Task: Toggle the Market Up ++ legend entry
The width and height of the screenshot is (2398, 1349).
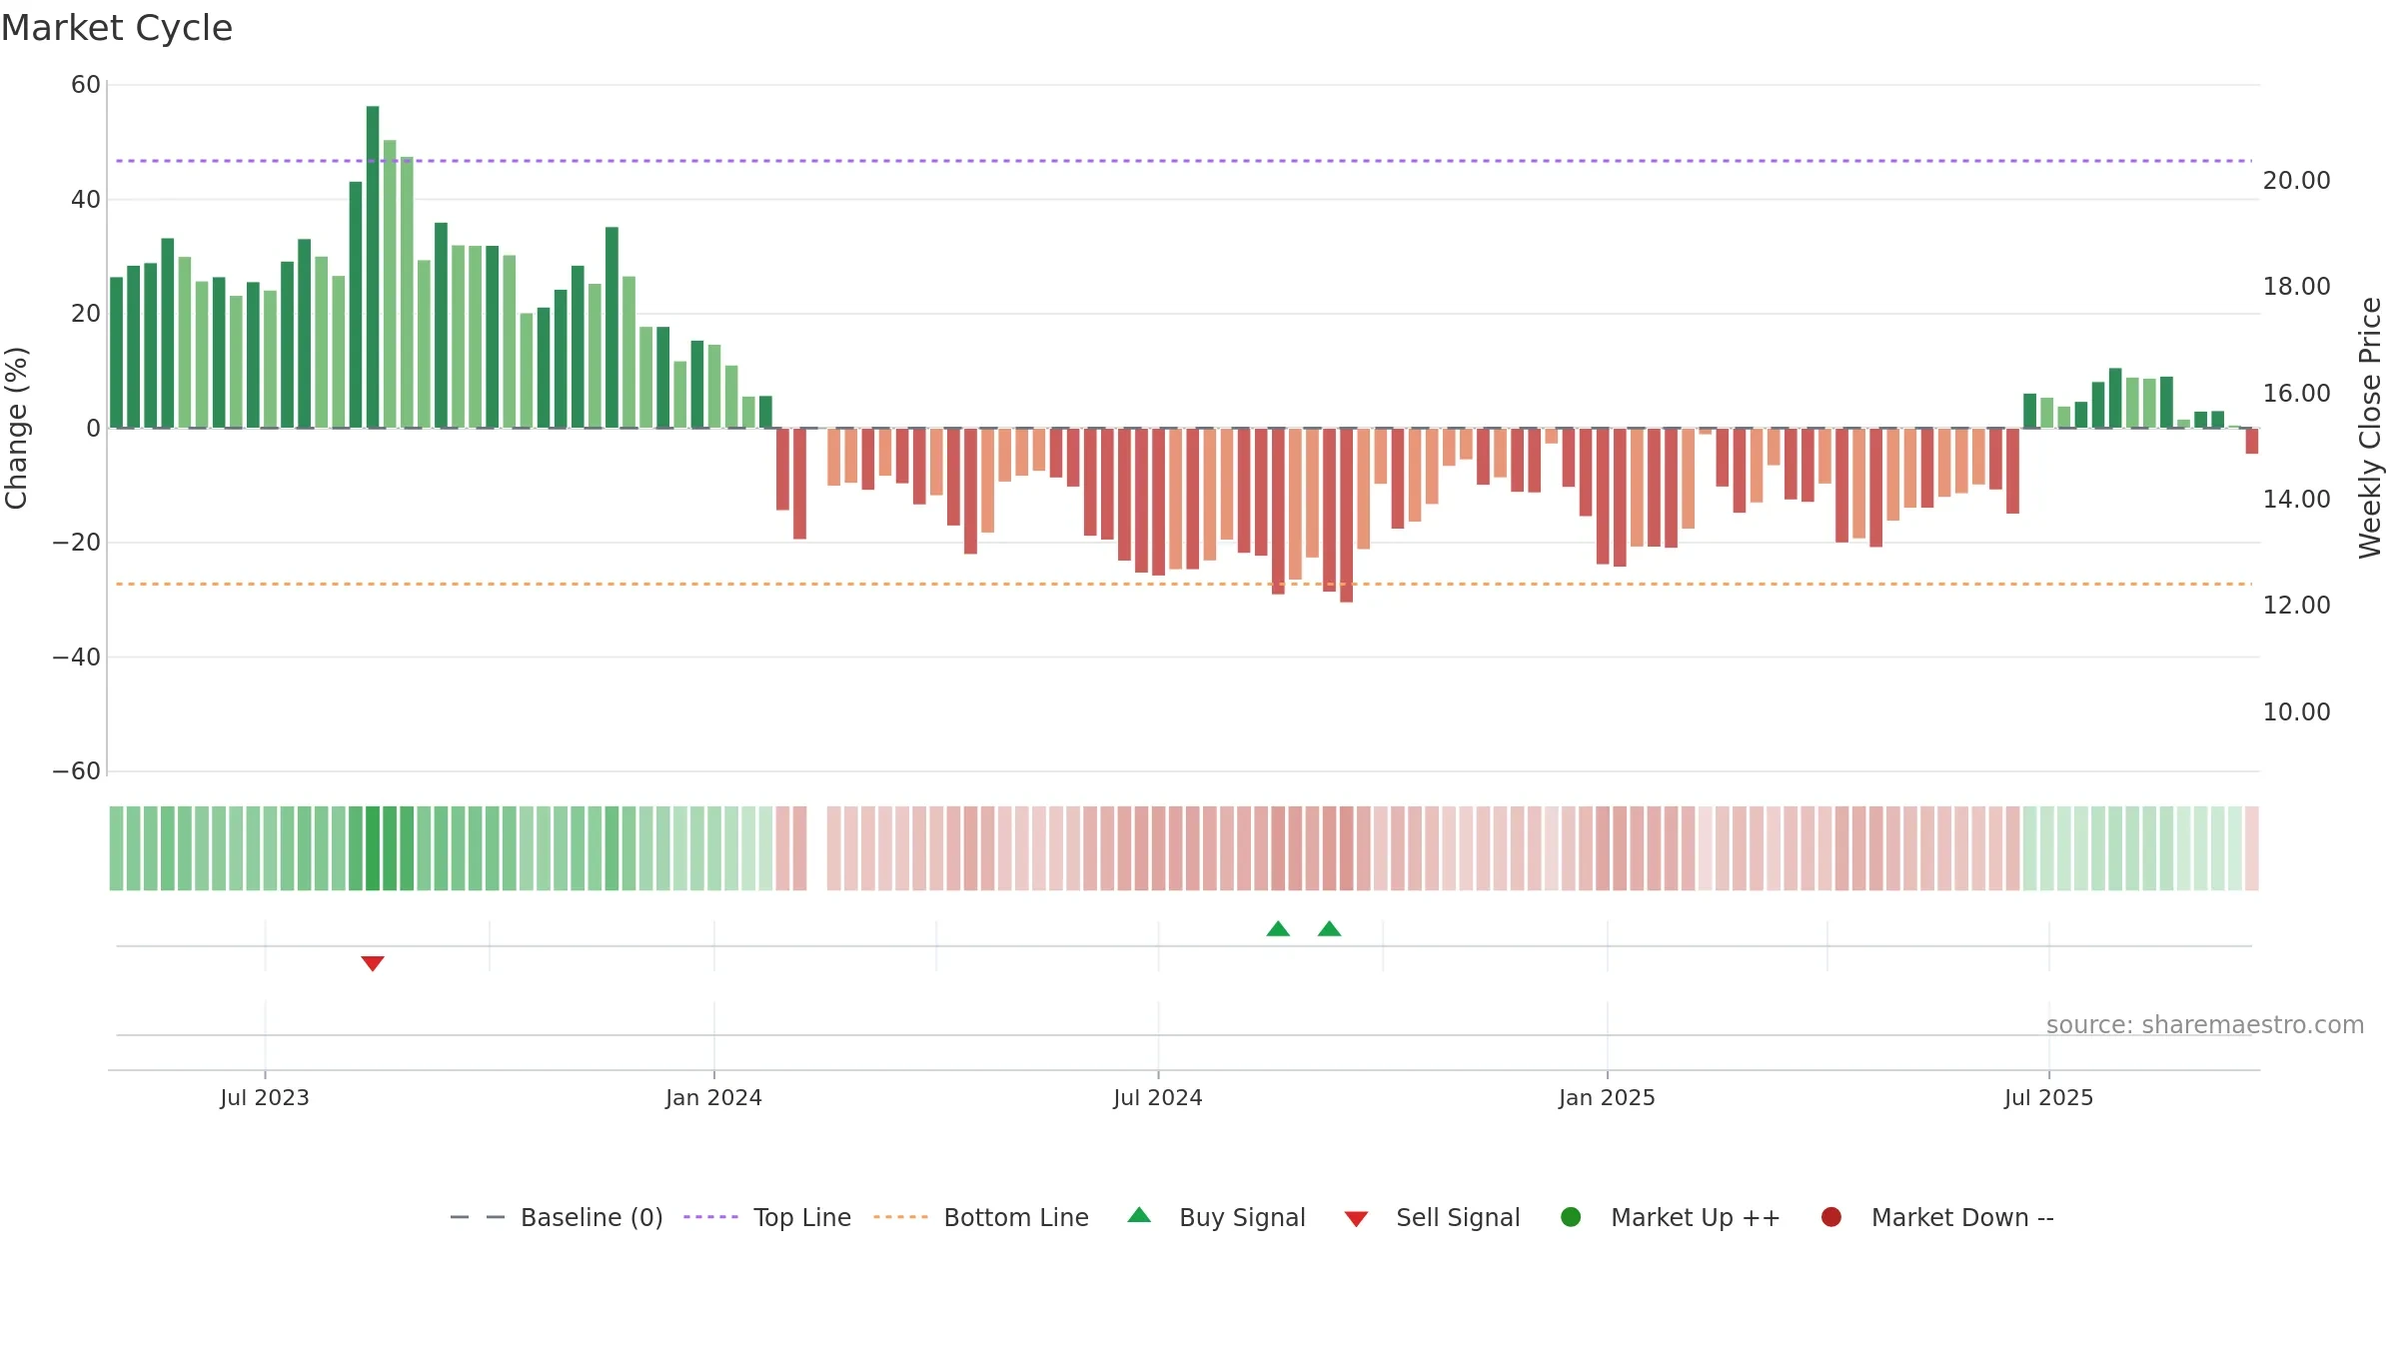Action: (1670, 1217)
